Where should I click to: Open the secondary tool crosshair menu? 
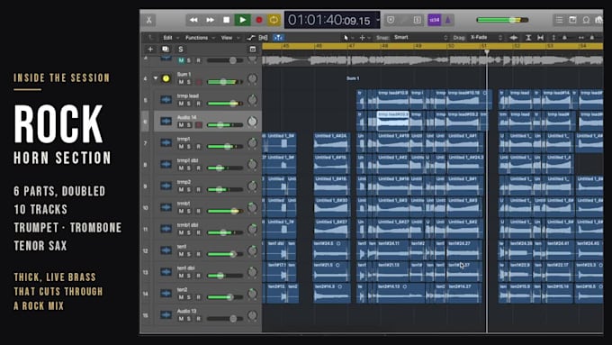point(364,38)
